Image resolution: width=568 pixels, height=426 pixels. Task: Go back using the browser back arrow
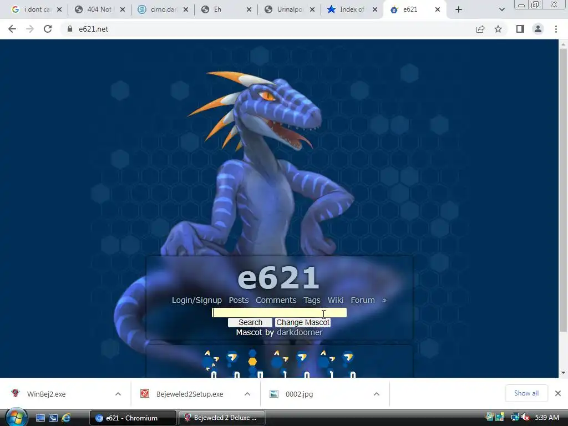coord(12,29)
